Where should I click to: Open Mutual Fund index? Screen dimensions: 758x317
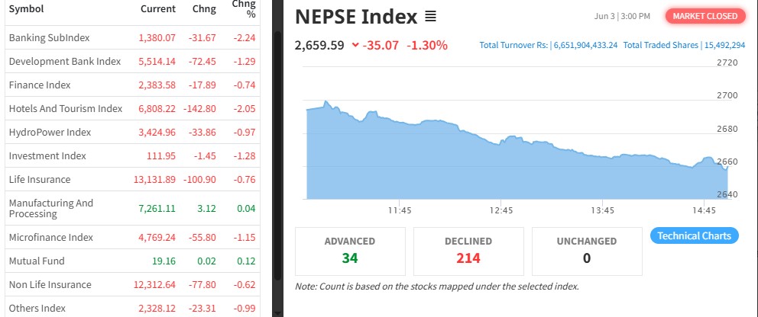(x=37, y=261)
